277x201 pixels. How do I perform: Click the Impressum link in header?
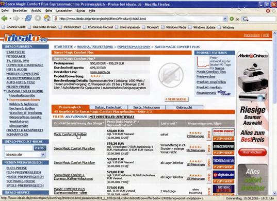252,35
